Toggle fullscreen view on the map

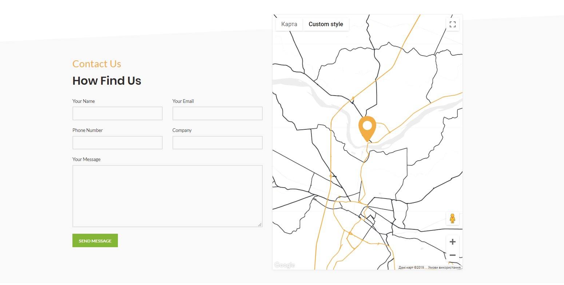[x=452, y=24]
